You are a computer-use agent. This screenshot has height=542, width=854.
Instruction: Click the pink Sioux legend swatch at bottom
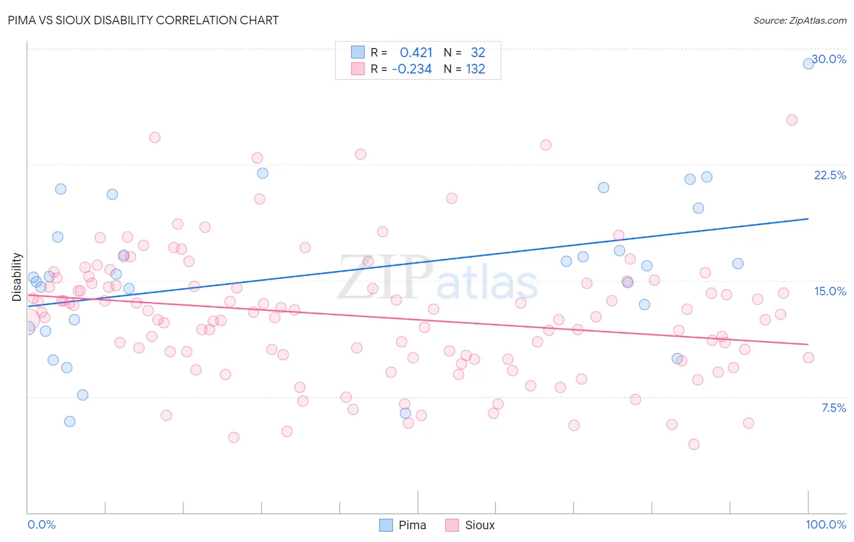click(x=452, y=525)
